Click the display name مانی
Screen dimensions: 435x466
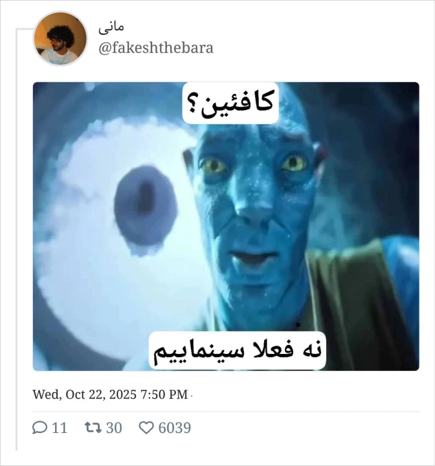point(111,28)
